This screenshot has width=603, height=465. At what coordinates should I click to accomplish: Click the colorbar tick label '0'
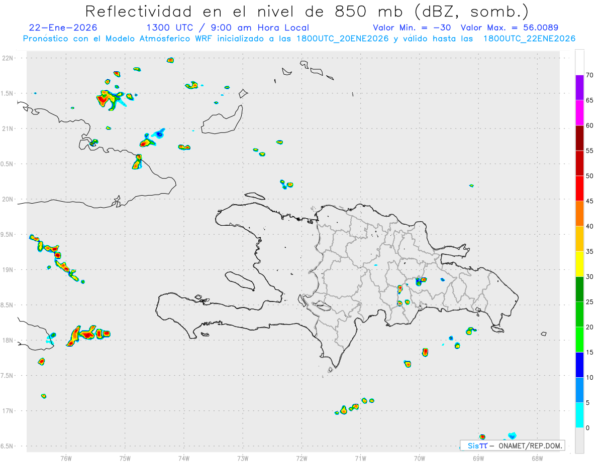(587, 428)
